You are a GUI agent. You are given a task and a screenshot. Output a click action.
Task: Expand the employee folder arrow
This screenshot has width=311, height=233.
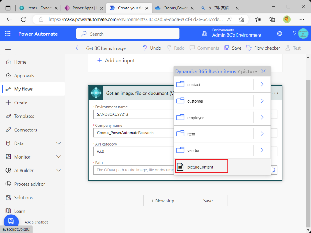tap(262, 117)
